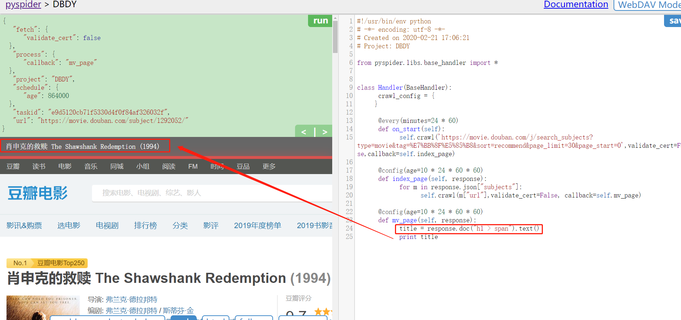The image size is (681, 320).
Task: Go to the 排行榜 tab
Action: pyautogui.click(x=145, y=226)
